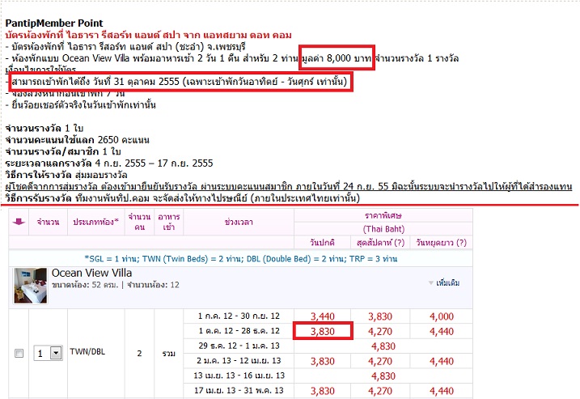Expand the เพิ่มเติม details for Ocean View Villa

(444, 283)
